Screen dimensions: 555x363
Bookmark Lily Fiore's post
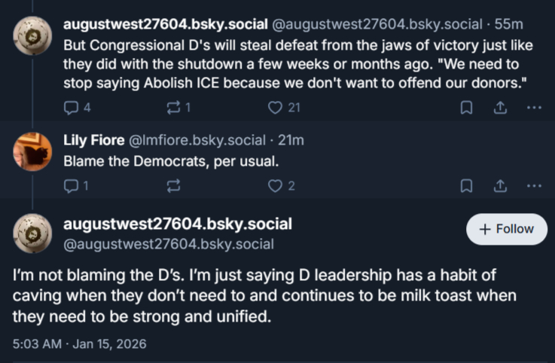click(467, 185)
